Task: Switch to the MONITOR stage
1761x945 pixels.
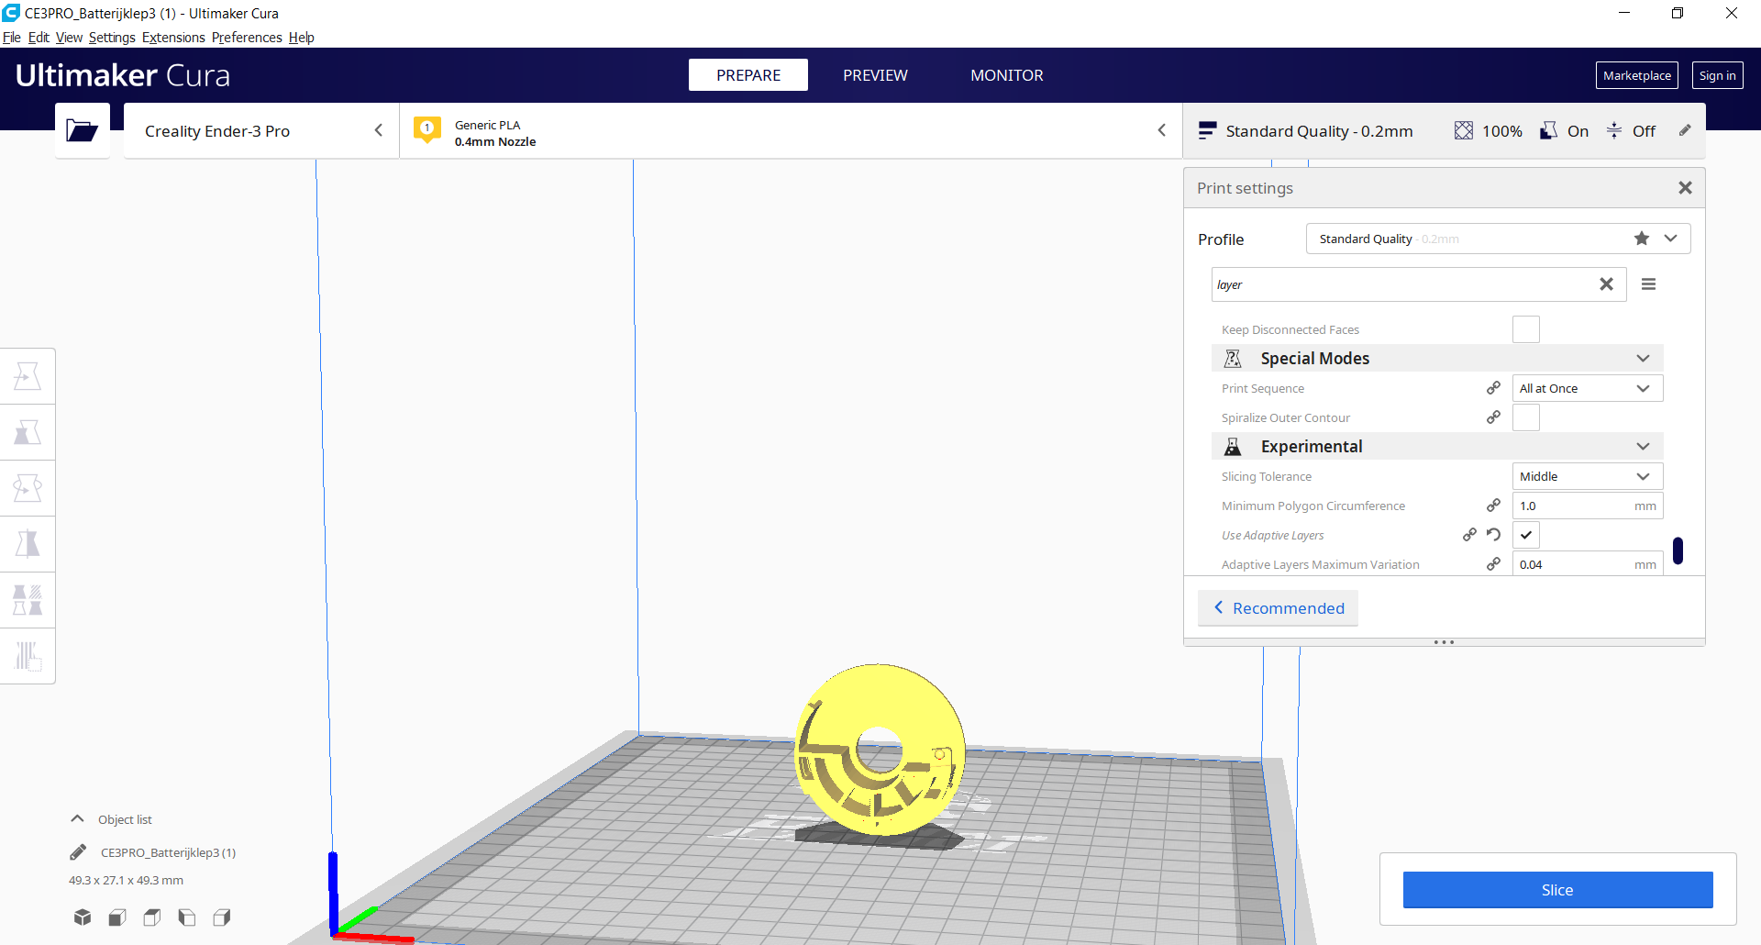Action: point(1007,75)
